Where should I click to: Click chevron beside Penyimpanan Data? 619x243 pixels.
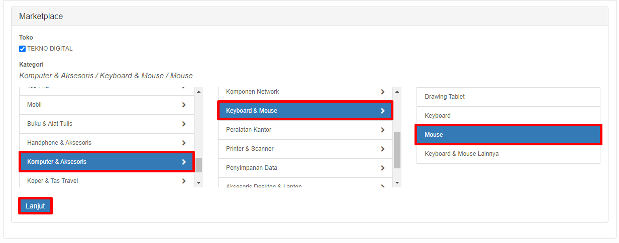coord(383,168)
